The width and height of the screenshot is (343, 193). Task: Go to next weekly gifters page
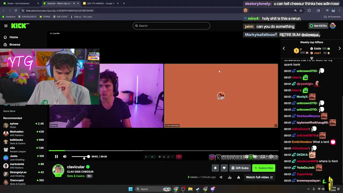340,49
